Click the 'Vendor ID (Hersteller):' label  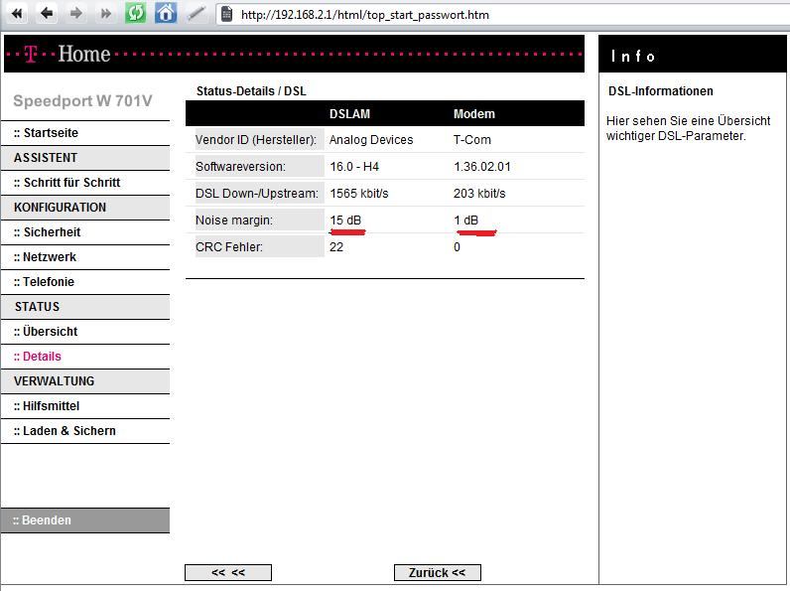click(256, 140)
